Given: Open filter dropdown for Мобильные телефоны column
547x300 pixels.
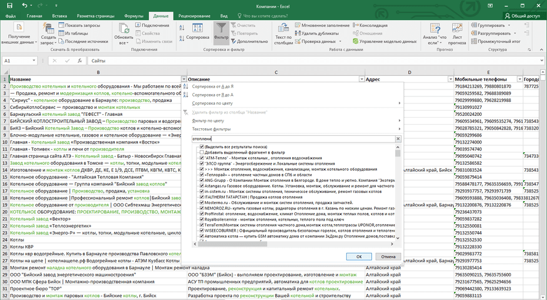Looking at the screenshot, I should [519, 79].
